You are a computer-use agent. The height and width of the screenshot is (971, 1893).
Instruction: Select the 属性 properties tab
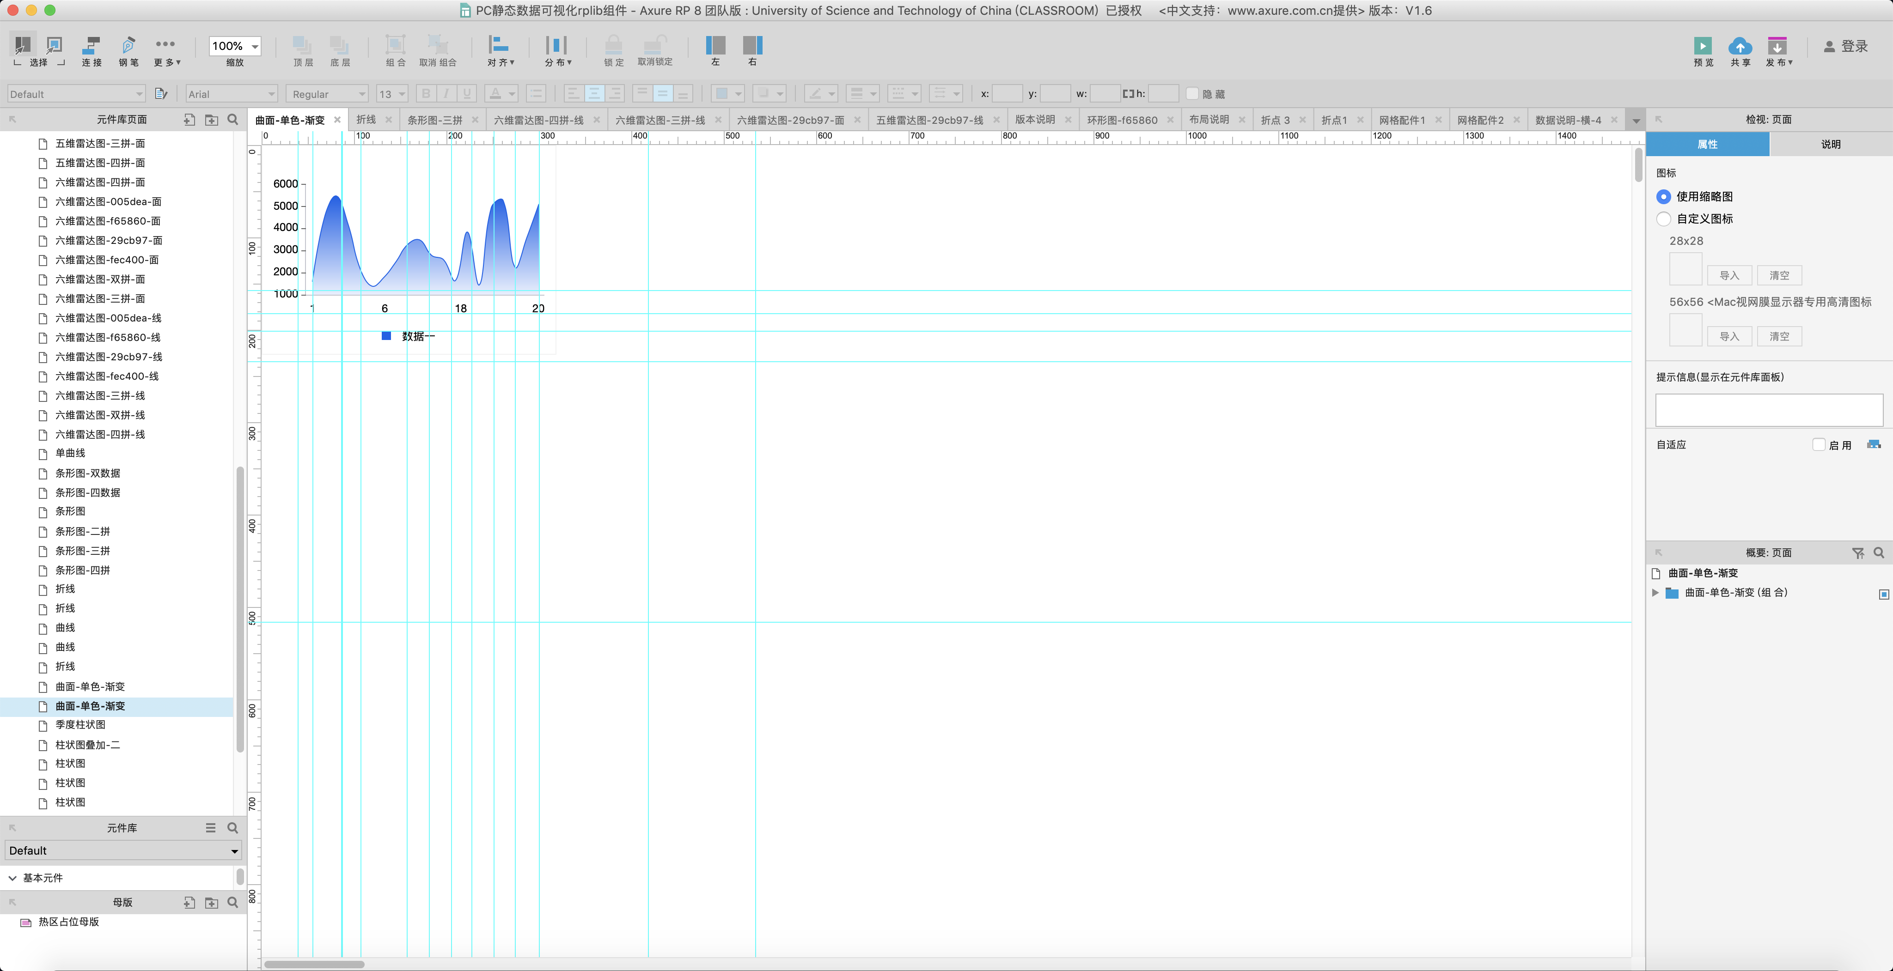pyautogui.click(x=1707, y=144)
